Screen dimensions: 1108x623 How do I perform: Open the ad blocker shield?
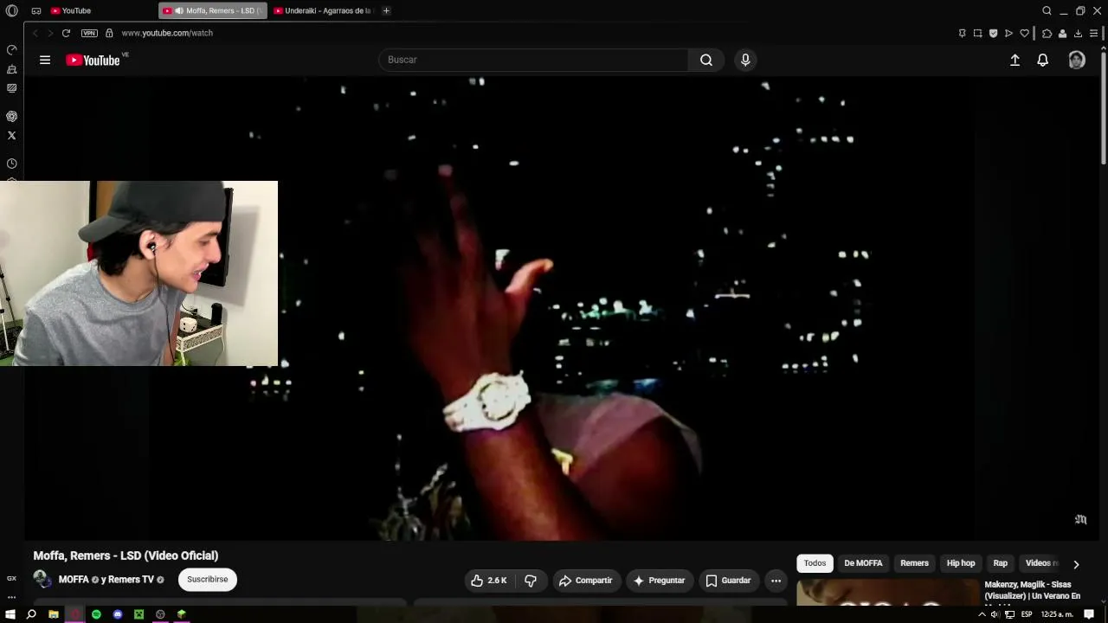pos(993,33)
